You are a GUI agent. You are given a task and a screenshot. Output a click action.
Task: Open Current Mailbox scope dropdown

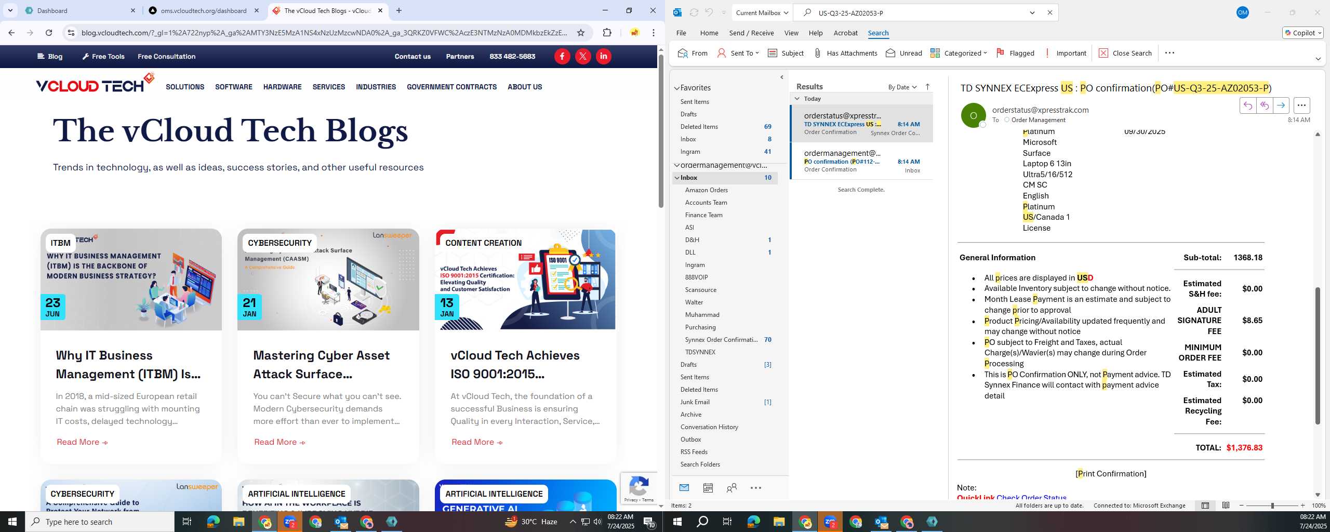click(761, 12)
